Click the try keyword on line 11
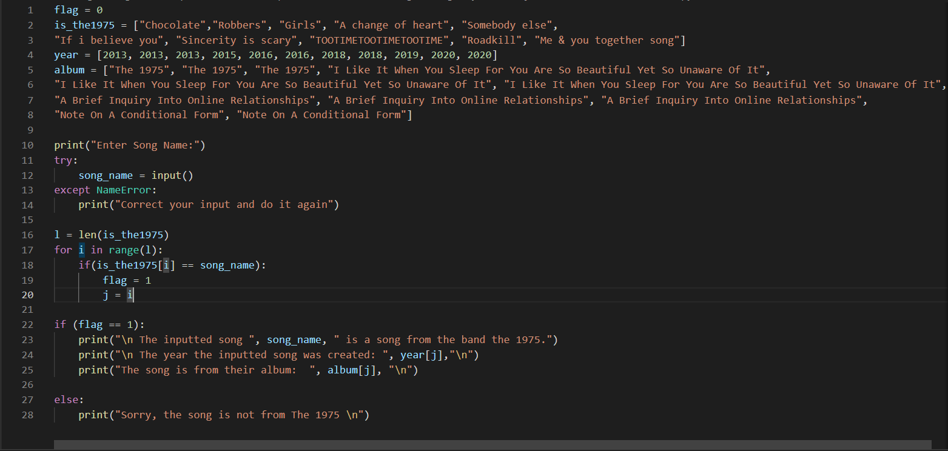The width and height of the screenshot is (948, 451). coord(61,159)
